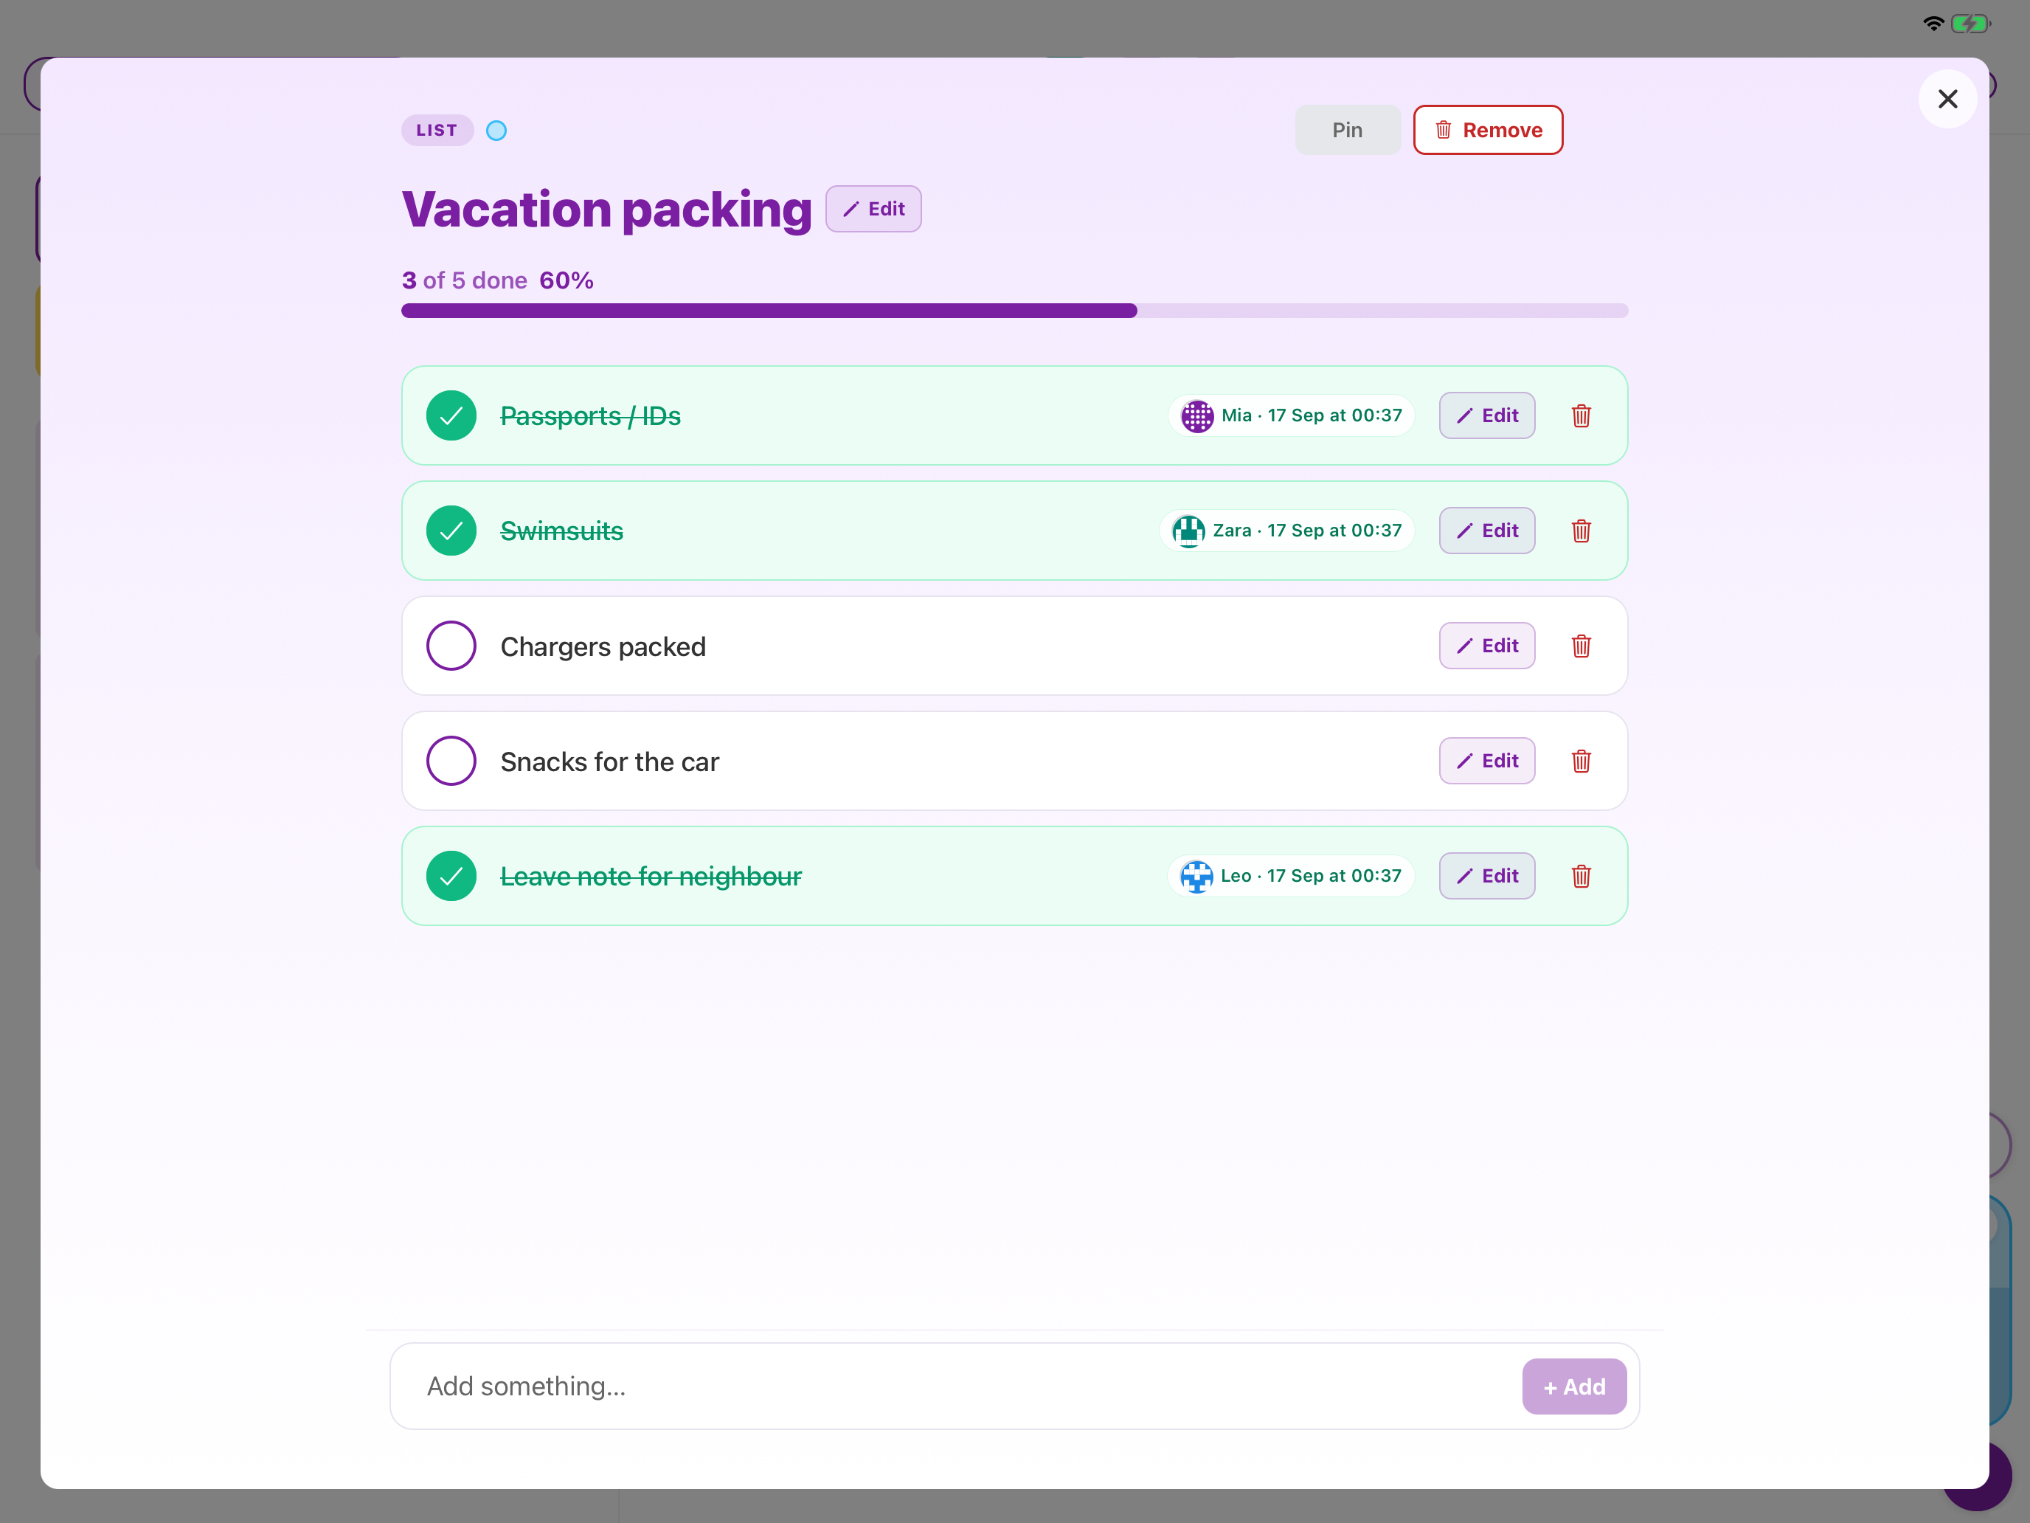Uncheck Leave note for neighbour
The width and height of the screenshot is (2030, 1523).
coord(451,877)
